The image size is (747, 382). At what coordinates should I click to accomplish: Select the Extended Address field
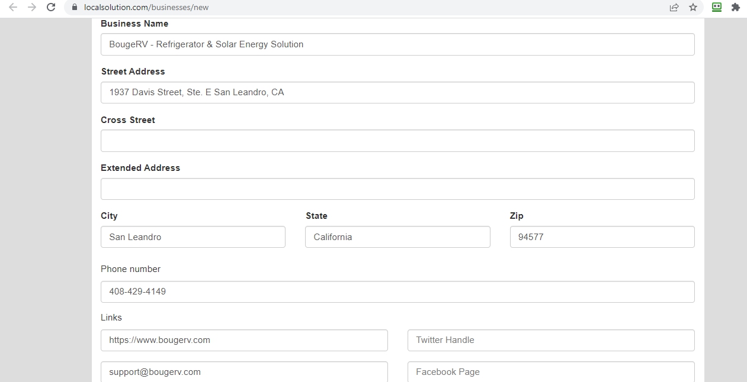pos(397,189)
